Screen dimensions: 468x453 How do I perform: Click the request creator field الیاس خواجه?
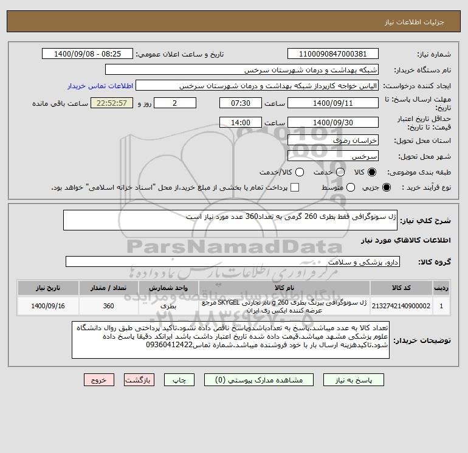[x=257, y=86]
